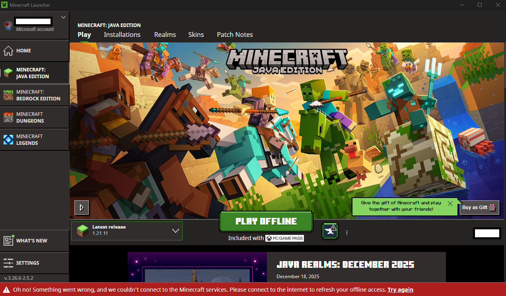The height and width of the screenshot is (296, 506).
Task: Click the Buy as Gift button
Action: (x=479, y=208)
